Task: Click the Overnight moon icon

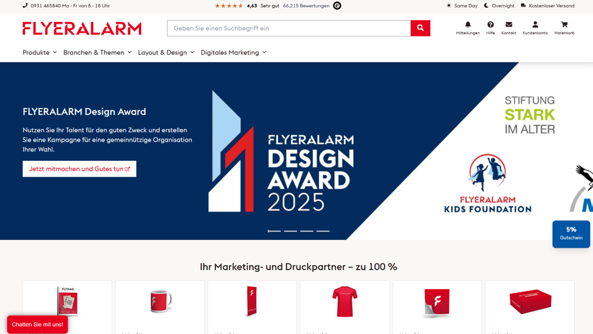Action: [x=486, y=5]
